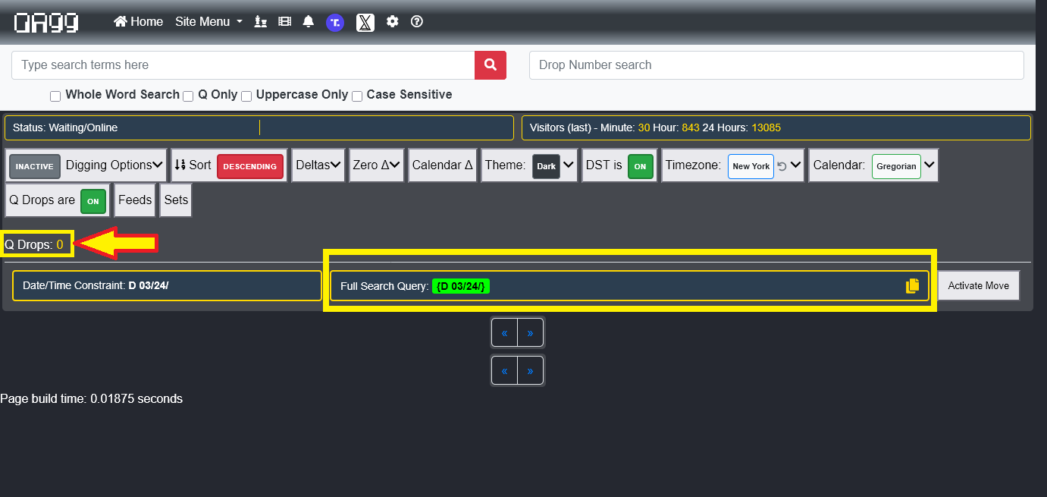
Task: Toggle the DST ON switch
Action: click(640, 166)
